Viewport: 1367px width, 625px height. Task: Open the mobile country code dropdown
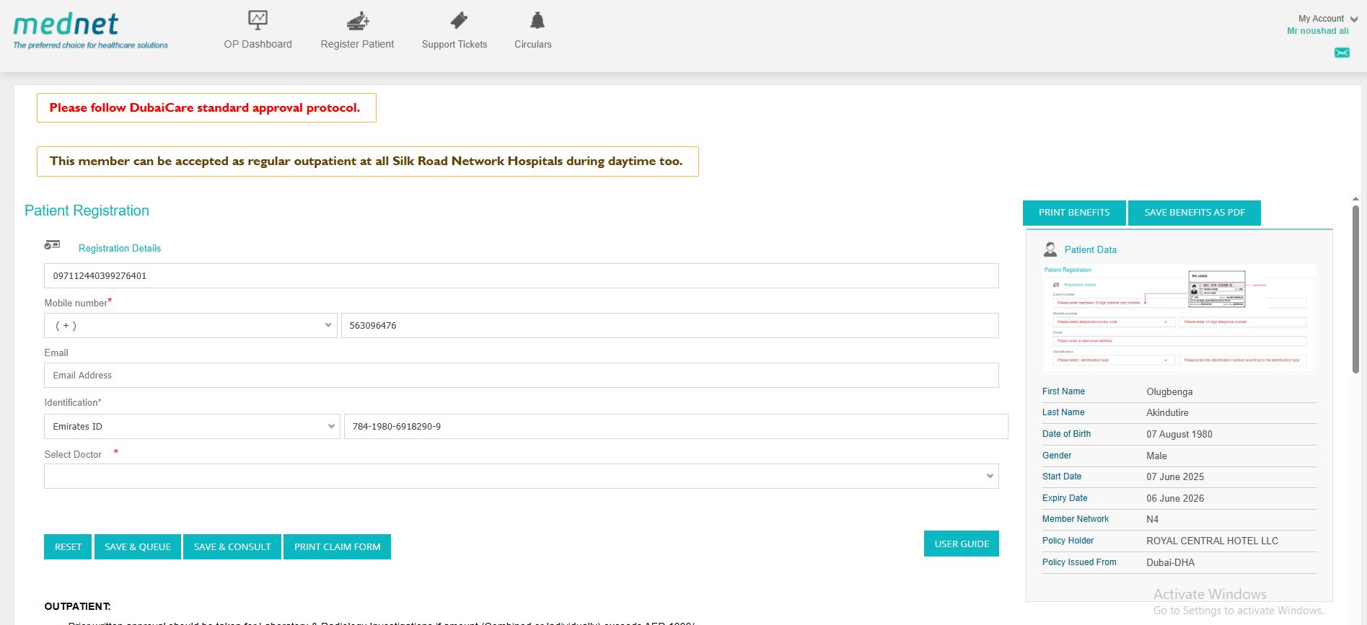tap(190, 325)
